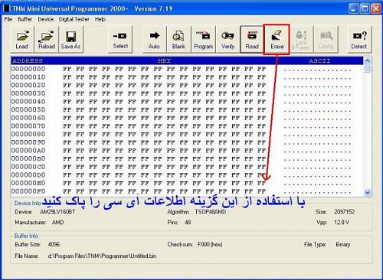Click the hex view scroll up arrow
The image size is (383, 280).
coord(368,60)
